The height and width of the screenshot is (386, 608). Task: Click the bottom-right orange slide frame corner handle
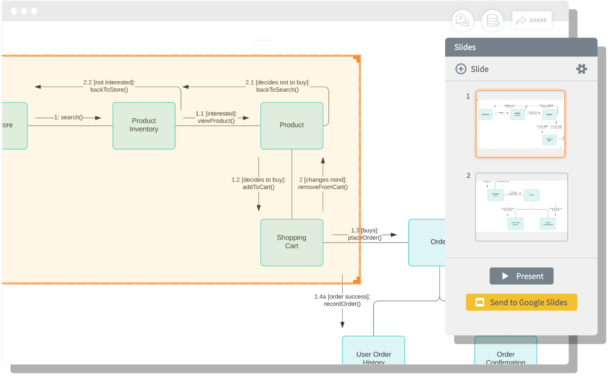[x=357, y=280]
